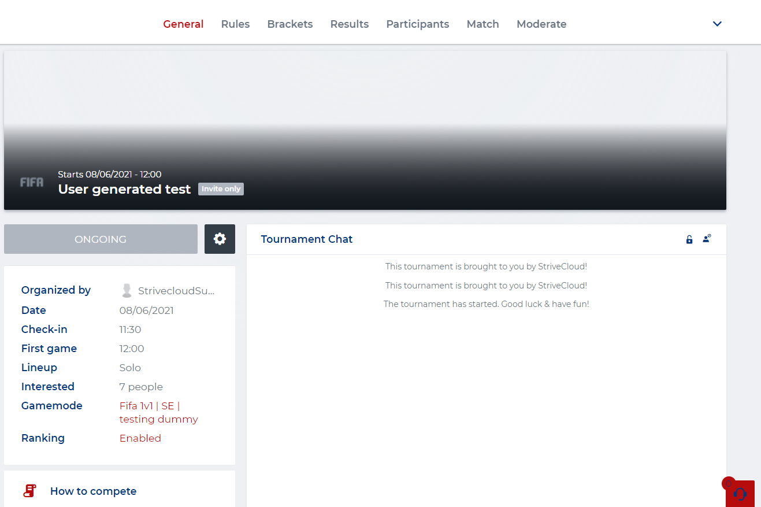Image resolution: width=761 pixels, height=507 pixels.
Task: Open the support headset widget
Action: tap(740, 494)
